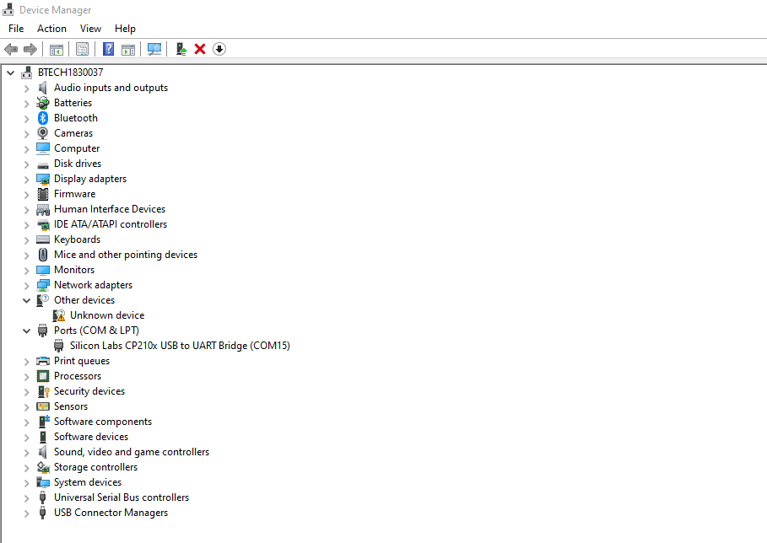Open the Action menu

51,29
